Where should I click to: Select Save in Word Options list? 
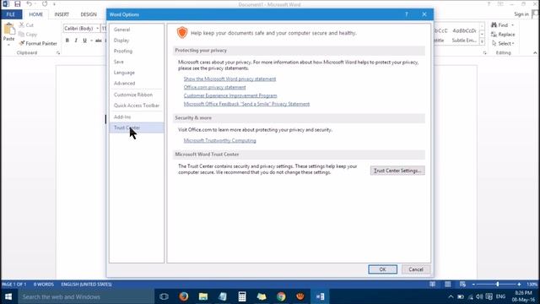[x=137, y=62]
